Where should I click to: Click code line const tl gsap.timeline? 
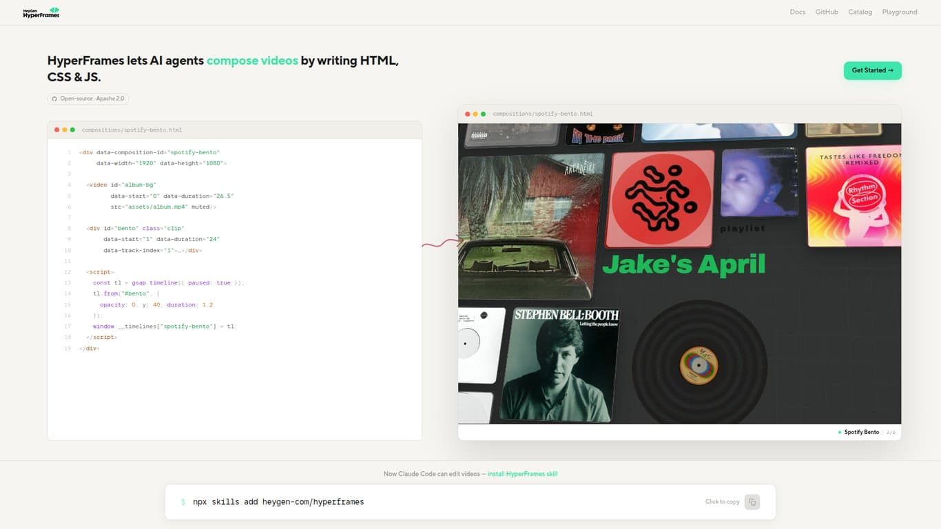(168, 282)
